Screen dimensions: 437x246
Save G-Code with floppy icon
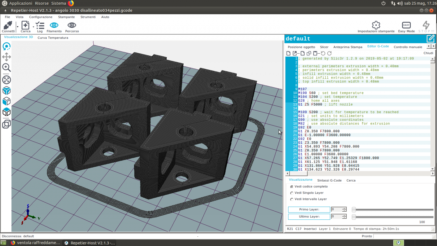click(315, 53)
